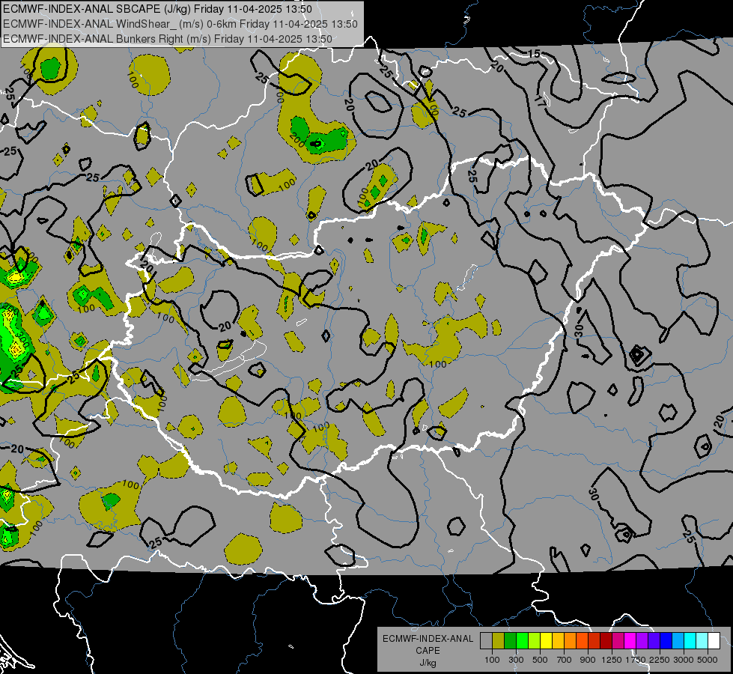Viewport: 733px width, 674px height.
Task: Click the SBCAPE (J/kg) header line
Action: coord(157,9)
